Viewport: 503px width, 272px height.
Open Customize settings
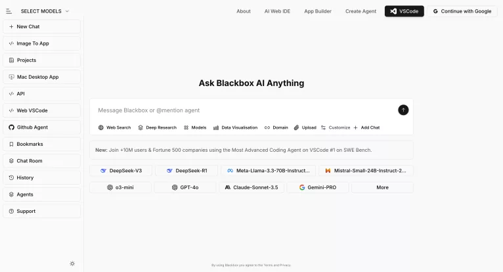click(x=336, y=127)
